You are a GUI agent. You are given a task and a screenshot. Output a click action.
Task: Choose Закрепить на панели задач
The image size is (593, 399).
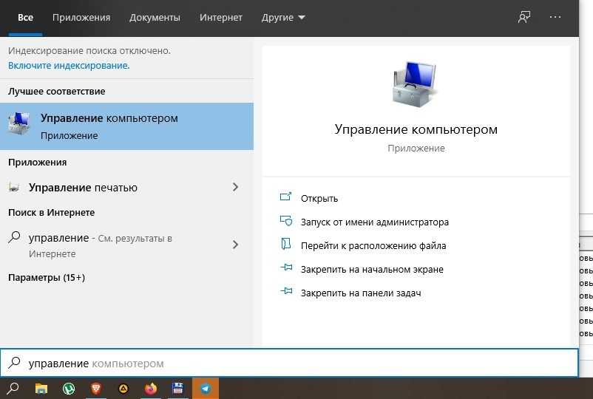[x=360, y=293]
